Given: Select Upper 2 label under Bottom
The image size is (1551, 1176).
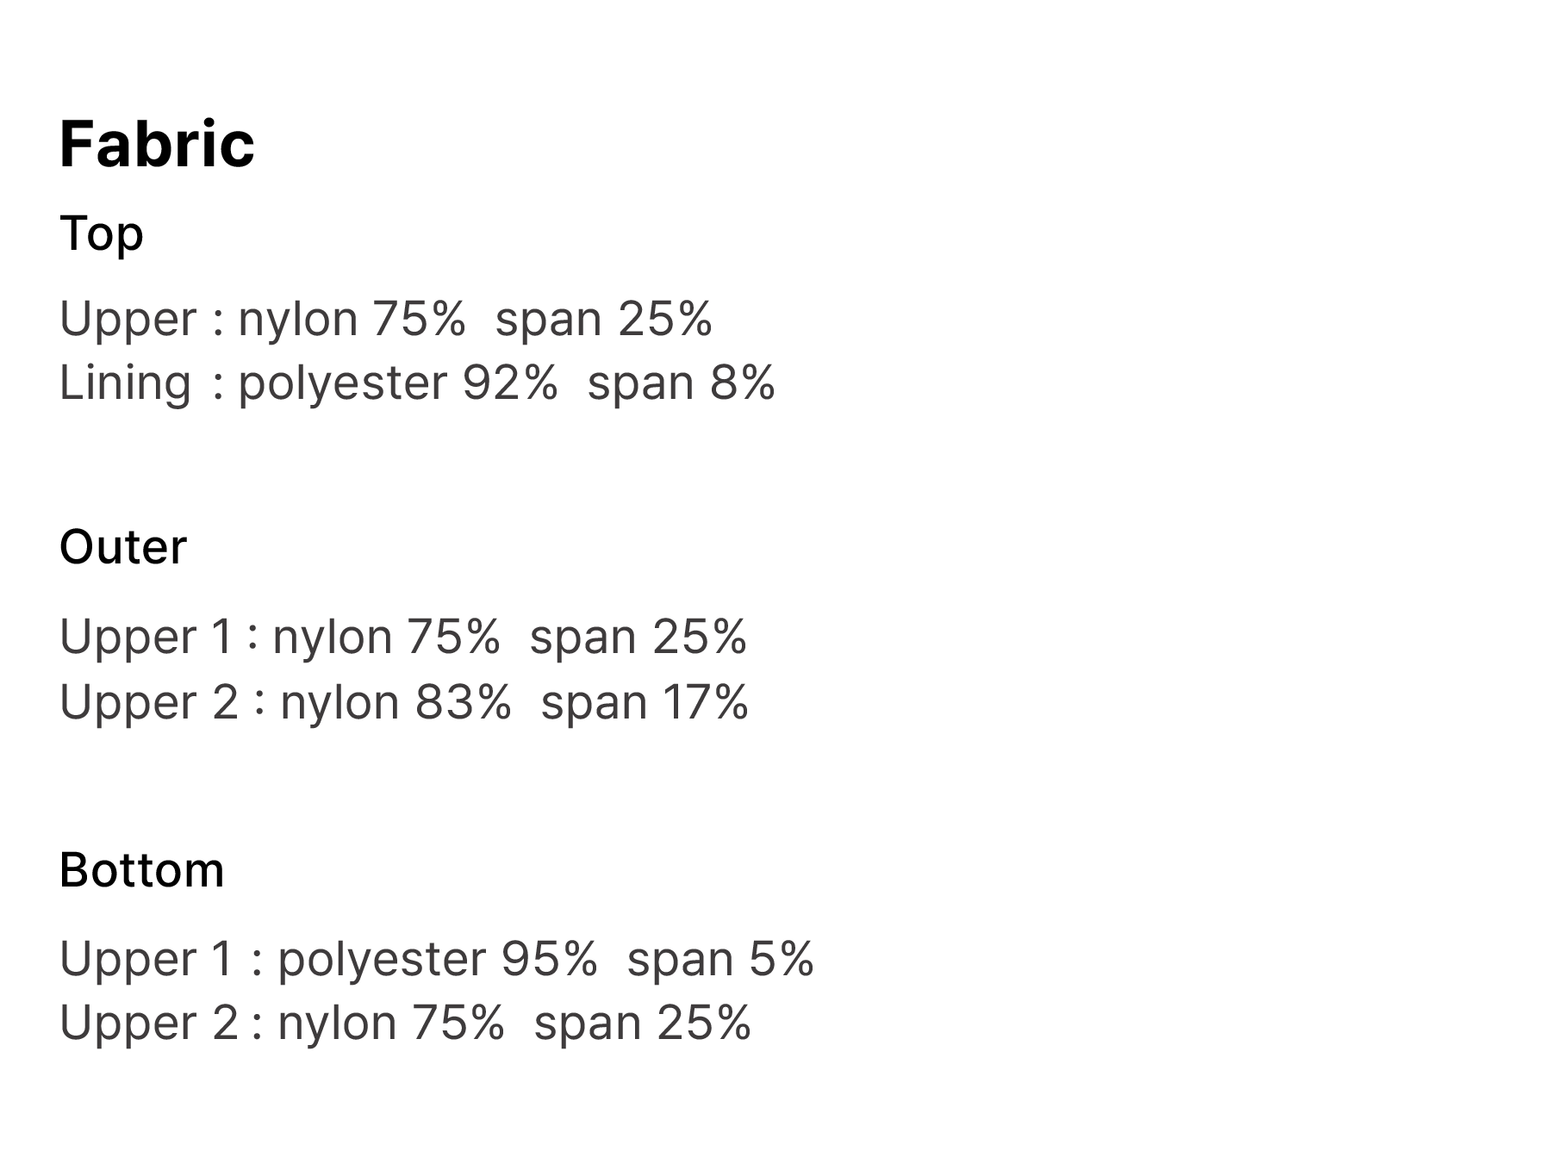Looking at the screenshot, I should [x=148, y=1023].
